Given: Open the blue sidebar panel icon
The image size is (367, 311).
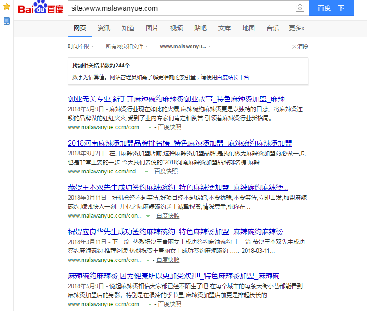Looking at the screenshot, I should point(6,21).
